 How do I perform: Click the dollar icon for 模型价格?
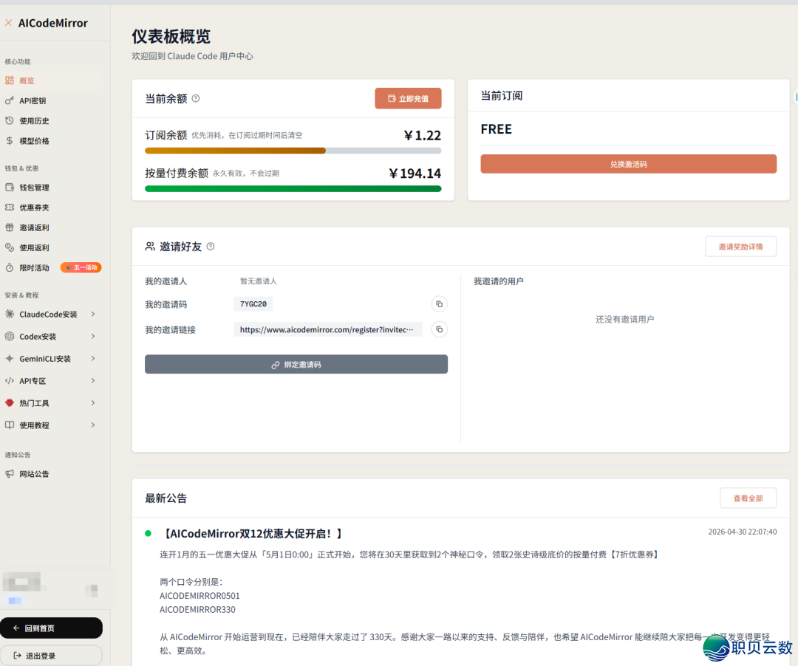pyautogui.click(x=10, y=141)
